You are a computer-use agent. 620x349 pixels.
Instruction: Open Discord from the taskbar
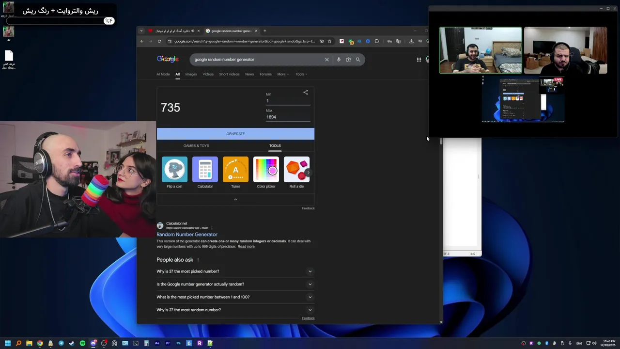point(93,343)
